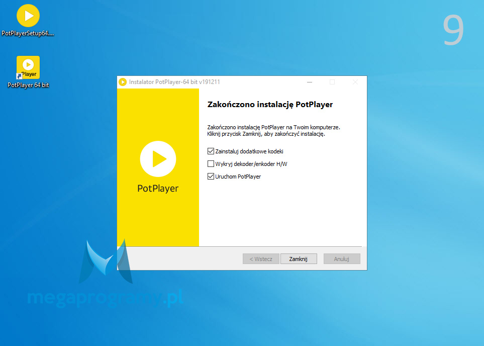Uncheck Uruchom PotPlayer checkbox
484x346 pixels.
coord(211,177)
